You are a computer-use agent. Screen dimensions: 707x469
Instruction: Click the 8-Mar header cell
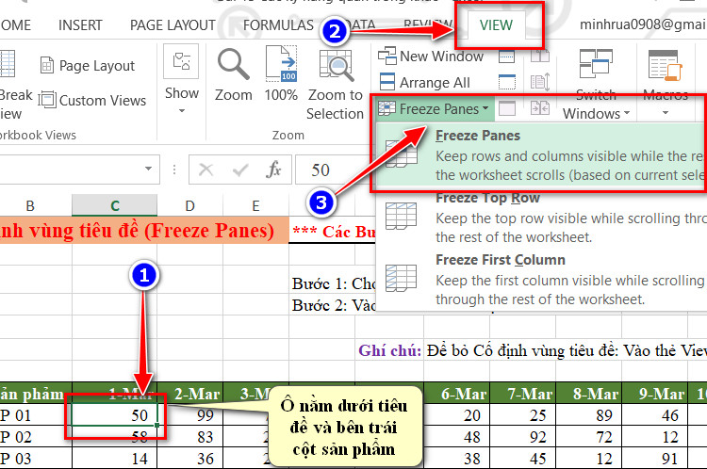coord(589,394)
